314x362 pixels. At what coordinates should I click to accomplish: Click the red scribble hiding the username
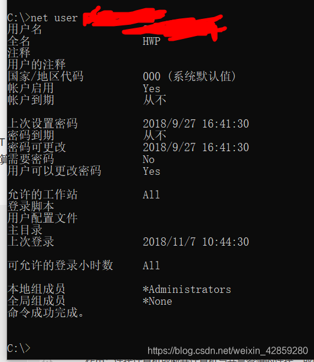155,24
